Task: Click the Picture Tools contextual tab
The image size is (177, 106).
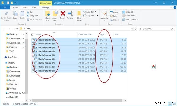Action: (x=45, y=3)
